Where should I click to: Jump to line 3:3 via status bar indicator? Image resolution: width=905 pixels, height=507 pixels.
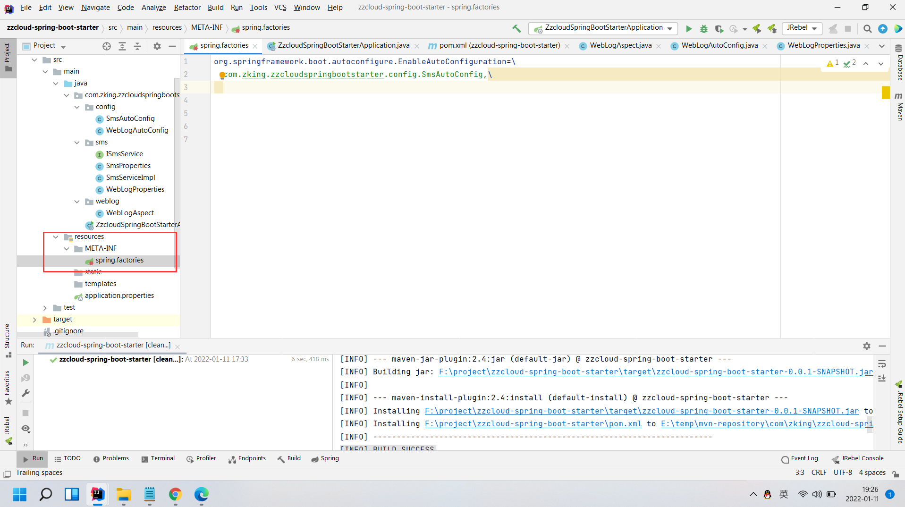800,472
